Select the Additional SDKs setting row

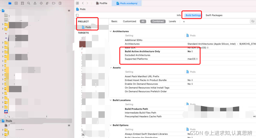(x=134, y=40)
